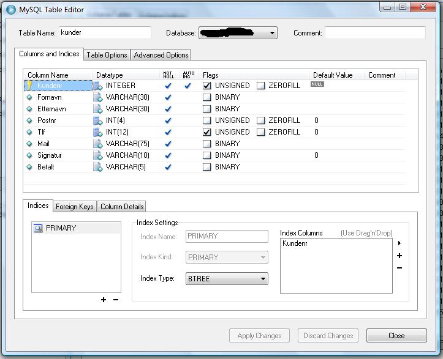Viewport: 443px width, 359px height.
Task: Select the Columns and Indices tab
Action: [49, 54]
